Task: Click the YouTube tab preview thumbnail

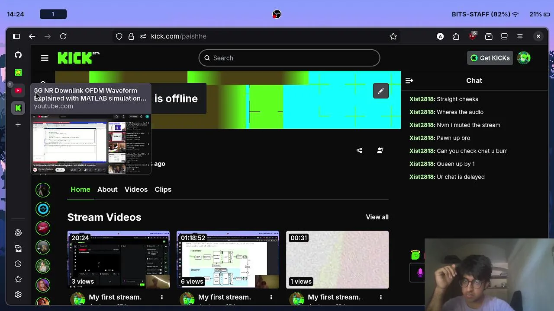Action: [91, 143]
